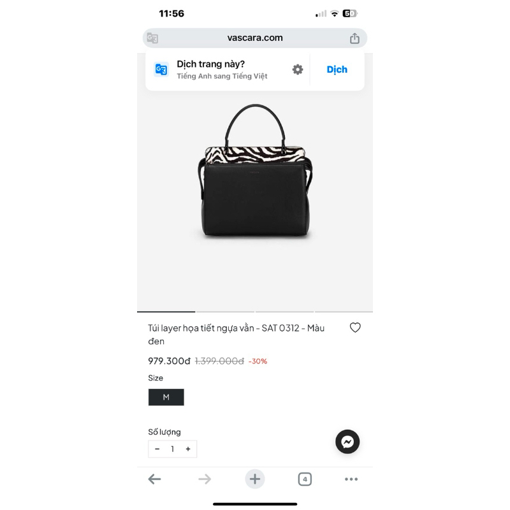Open a new tab with plus button

coord(254,479)
